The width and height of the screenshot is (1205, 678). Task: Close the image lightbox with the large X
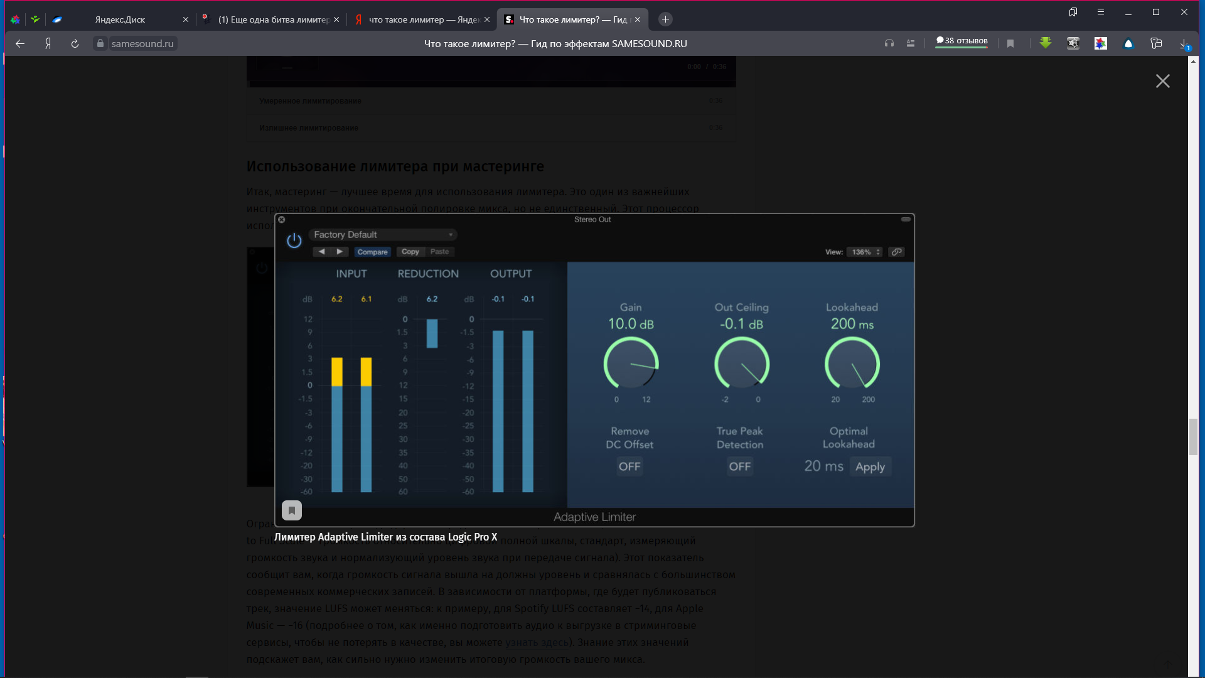(1163, 81)
